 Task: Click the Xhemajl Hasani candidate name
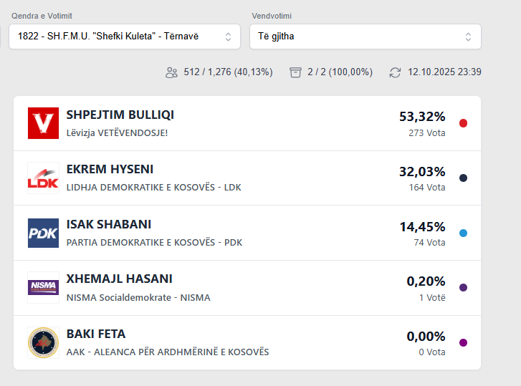pos(119,279)
